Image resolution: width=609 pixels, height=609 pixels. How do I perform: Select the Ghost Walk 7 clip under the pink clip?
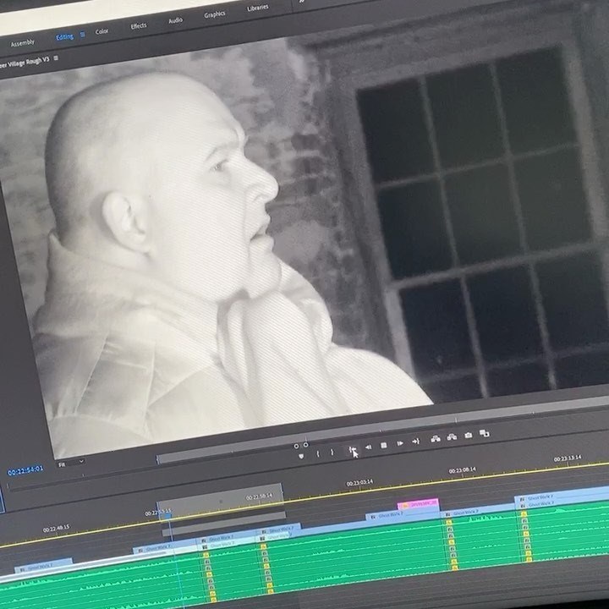[x=403, y=515]
